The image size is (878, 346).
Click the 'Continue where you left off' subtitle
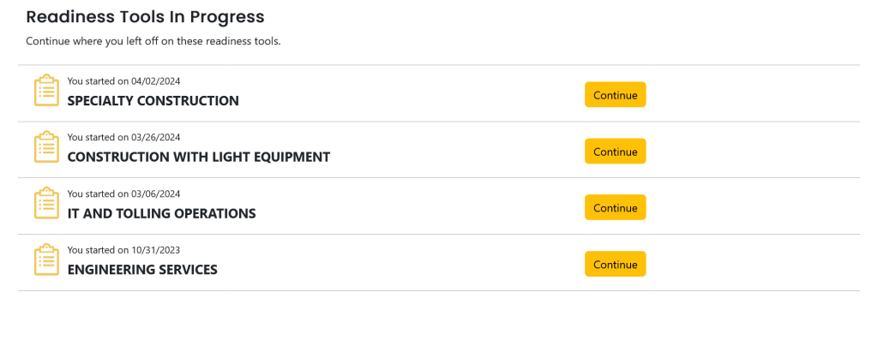point(153,41)
